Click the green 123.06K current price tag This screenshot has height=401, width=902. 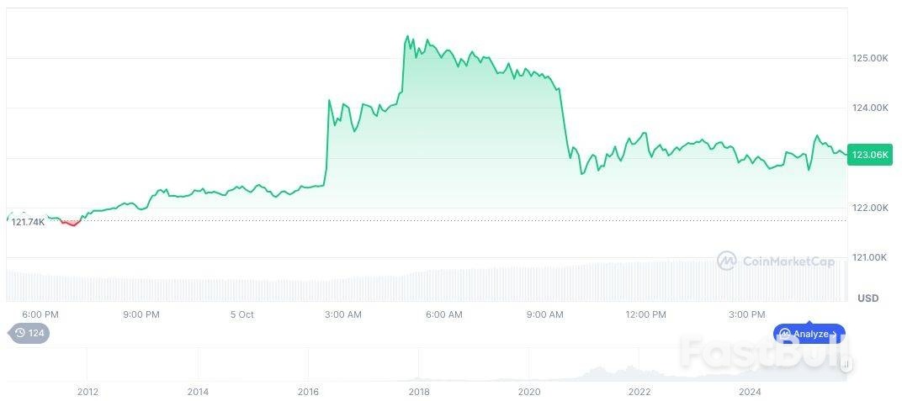(x=870, y=155)
